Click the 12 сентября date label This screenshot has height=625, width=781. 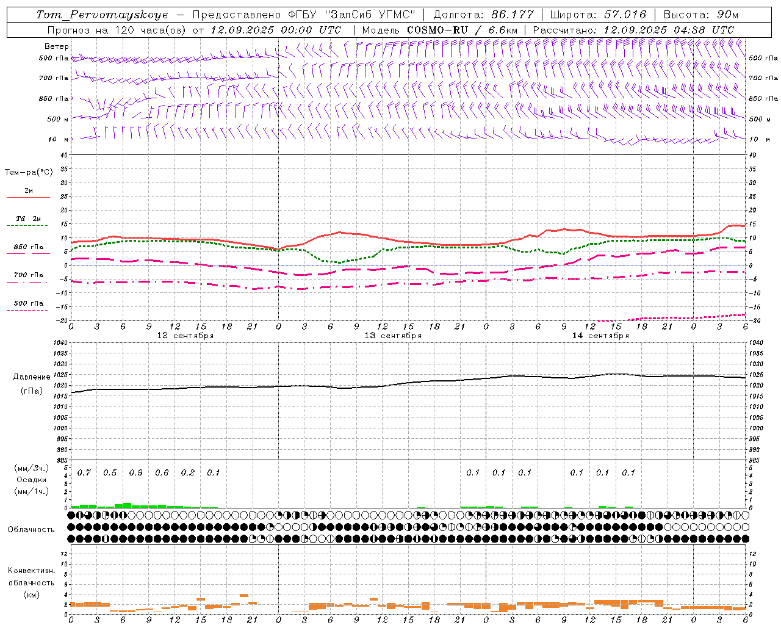[x=185, y=336]
